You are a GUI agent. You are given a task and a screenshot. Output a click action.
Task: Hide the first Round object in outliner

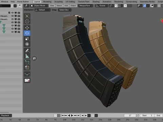click(13, 16)
